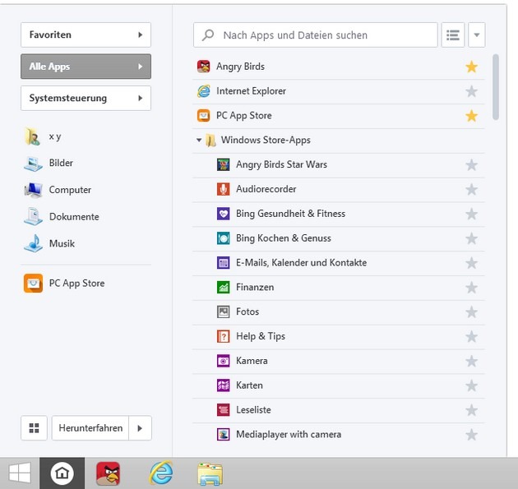Open Internet Explorer from the taskbar
This screenshot has width=518, height=489.
161,473
